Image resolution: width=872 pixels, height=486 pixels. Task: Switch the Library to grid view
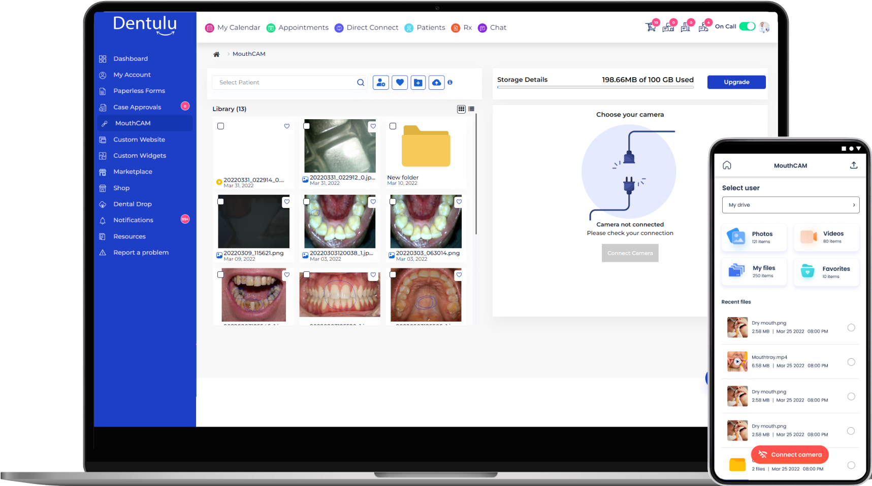(461, 109)
